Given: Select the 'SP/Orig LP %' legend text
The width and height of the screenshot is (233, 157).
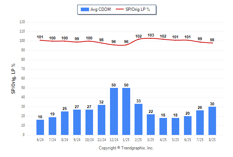Looking at the screenshot, I should point(138,9).
